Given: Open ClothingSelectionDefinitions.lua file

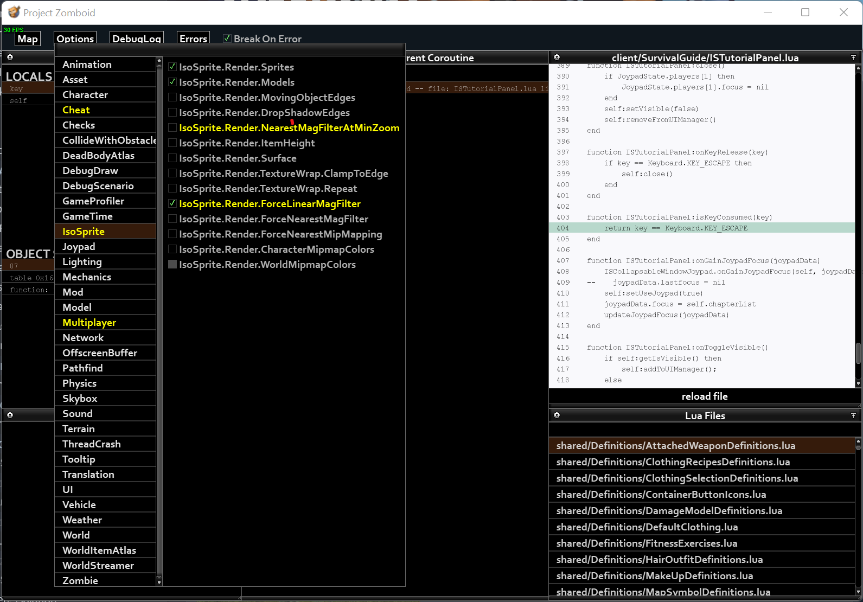Looking at the screenshot, I should pyautogui.click(x=702, y=478).
